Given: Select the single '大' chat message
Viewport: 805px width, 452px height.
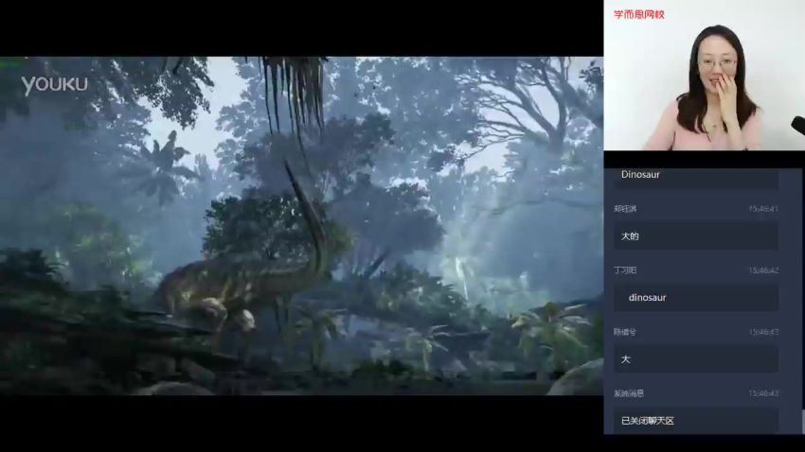Looking at the screenshot, I should tap(696, 359).
